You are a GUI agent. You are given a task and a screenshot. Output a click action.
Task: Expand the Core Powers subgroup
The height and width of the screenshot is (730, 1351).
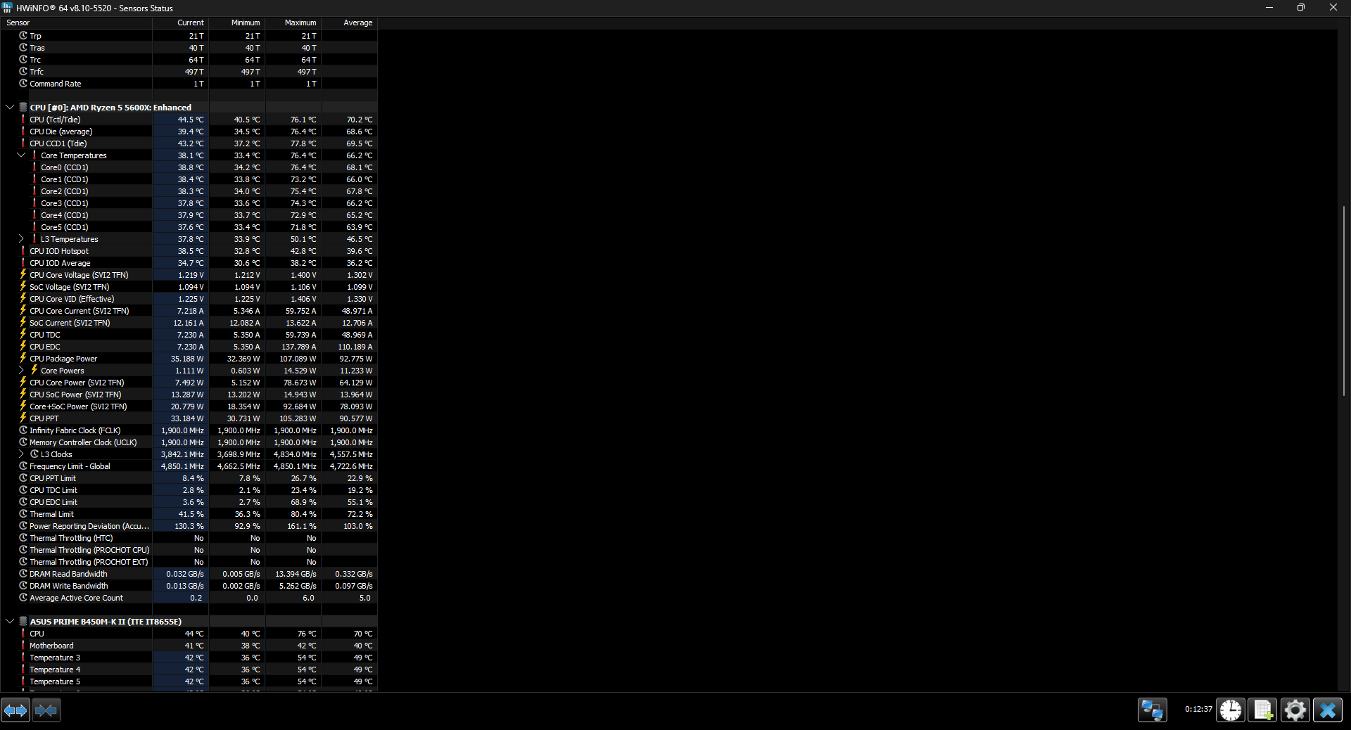(21, 371)
